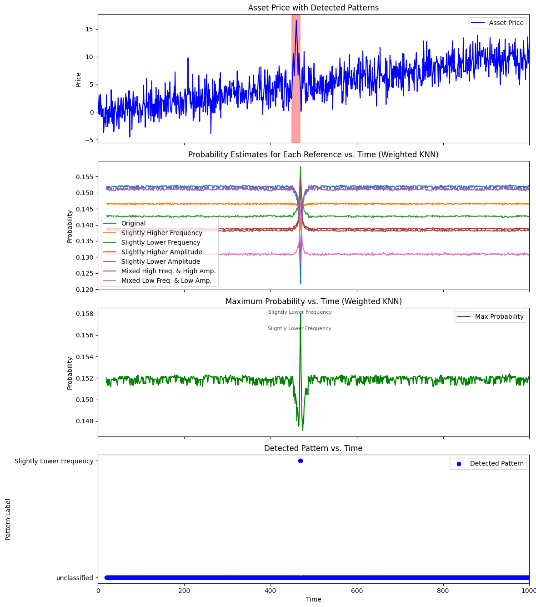The image size is (536, 607).
Task: Click 0.145 tick on probability estimates axis
Action: [x=85, y=209]
